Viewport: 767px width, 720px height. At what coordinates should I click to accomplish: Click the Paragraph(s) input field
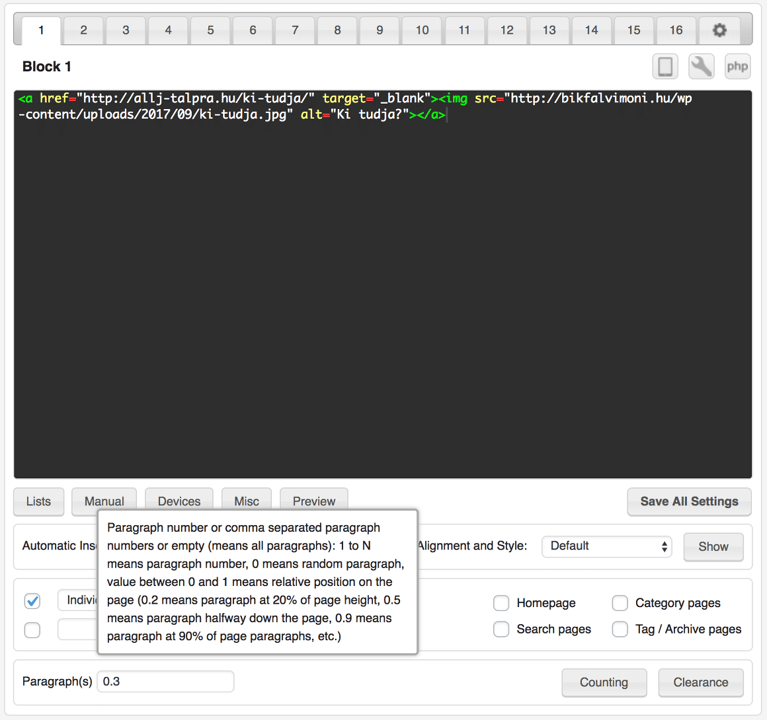pyautogui.click(x=165, y=682)
